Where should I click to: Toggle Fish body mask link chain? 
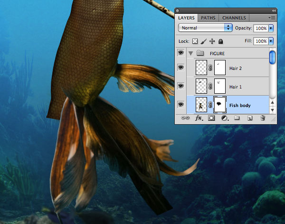point(210,105)
